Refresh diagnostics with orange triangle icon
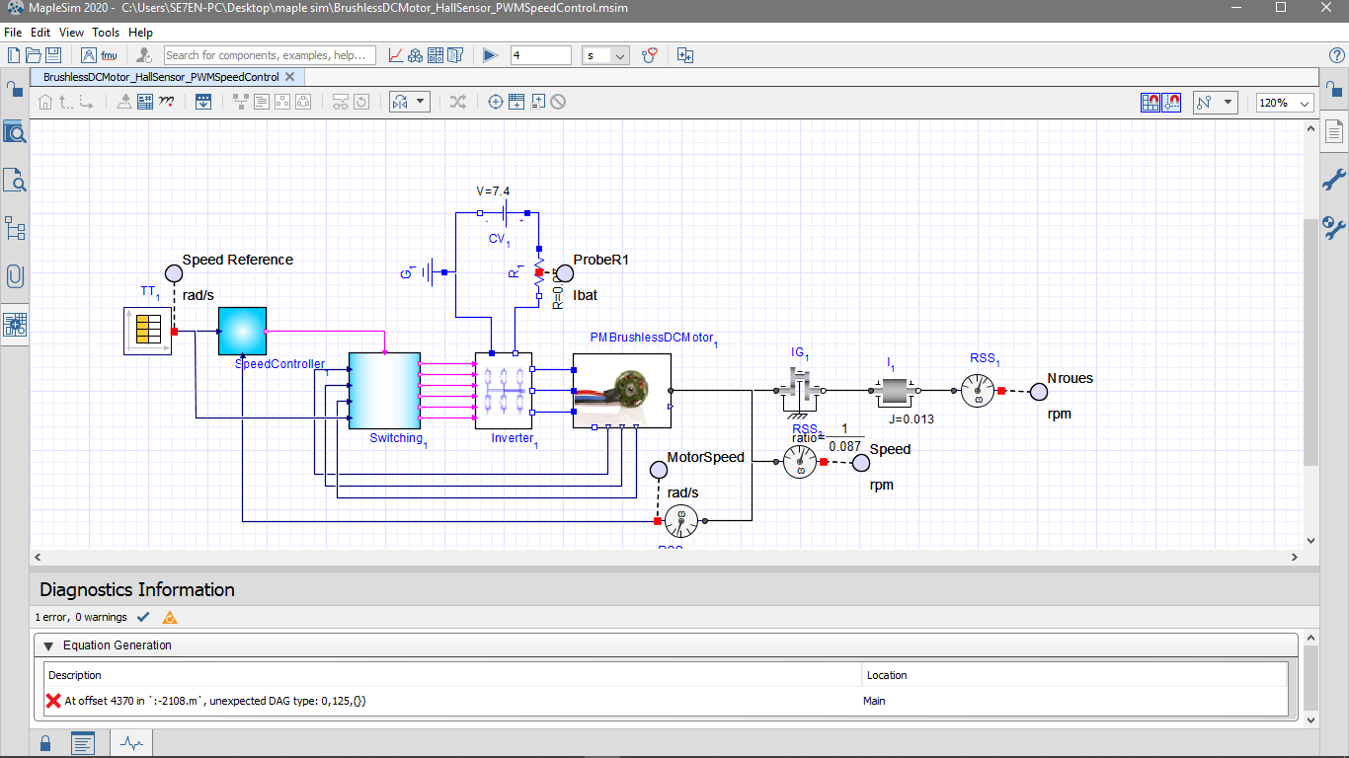The width and height of the screenshot is (1349, 758). click(170, 618)
